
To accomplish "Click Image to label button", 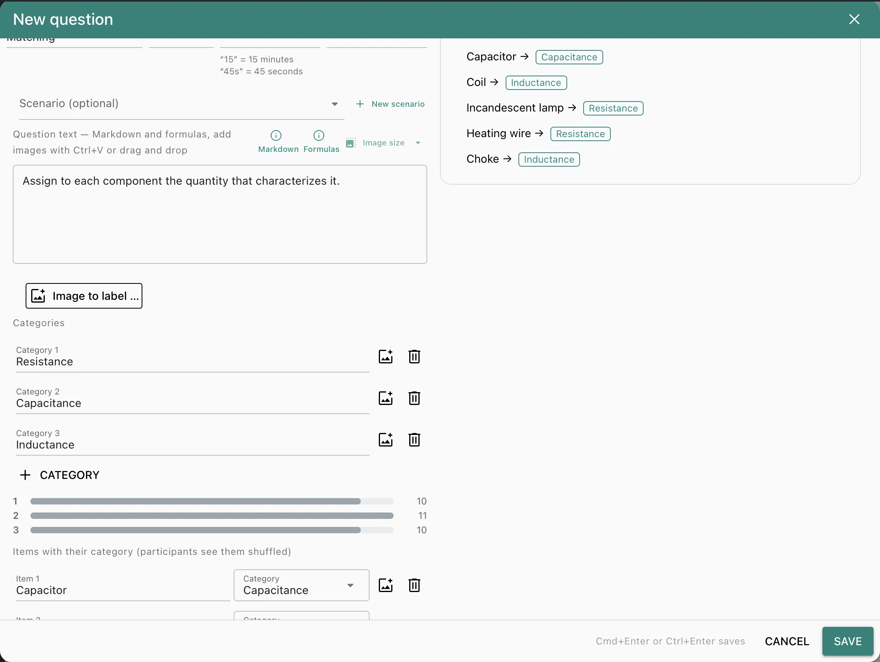I will [x=84, y=296].
